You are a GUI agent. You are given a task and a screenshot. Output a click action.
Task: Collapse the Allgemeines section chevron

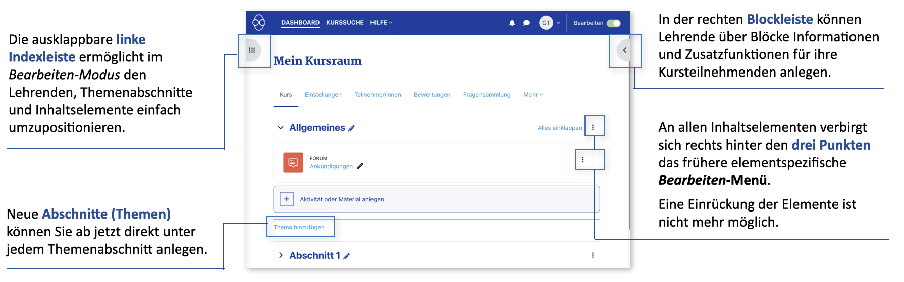(x=281, y=128)
